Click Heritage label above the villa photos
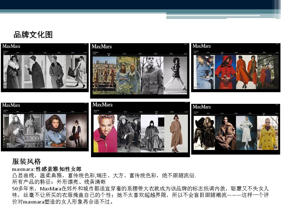This screenshot has width=281, height=210. [x=95, y=52]
